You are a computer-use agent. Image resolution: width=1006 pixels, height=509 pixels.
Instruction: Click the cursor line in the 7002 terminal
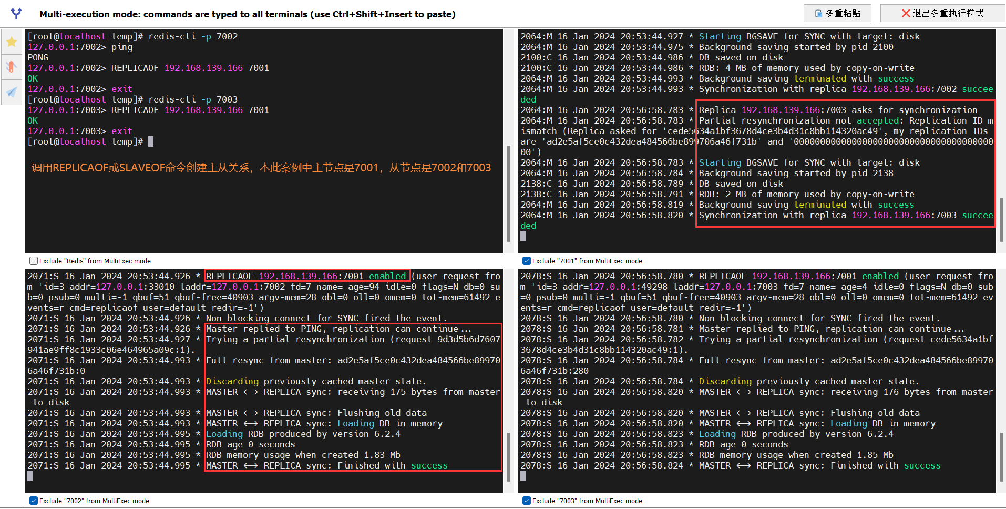point(30,476)
